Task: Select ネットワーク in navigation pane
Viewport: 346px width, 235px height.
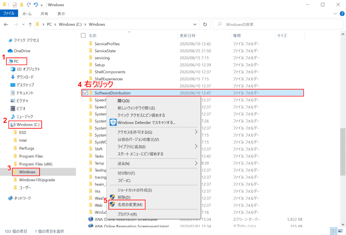Action: (x=19, y=198)
